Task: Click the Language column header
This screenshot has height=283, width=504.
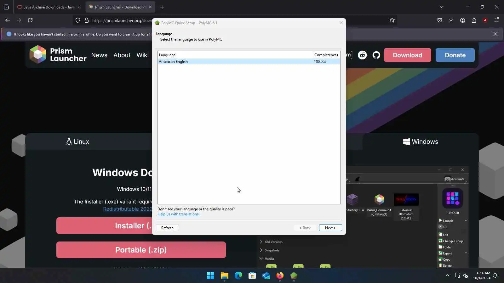Action: [x=235, y=55]
